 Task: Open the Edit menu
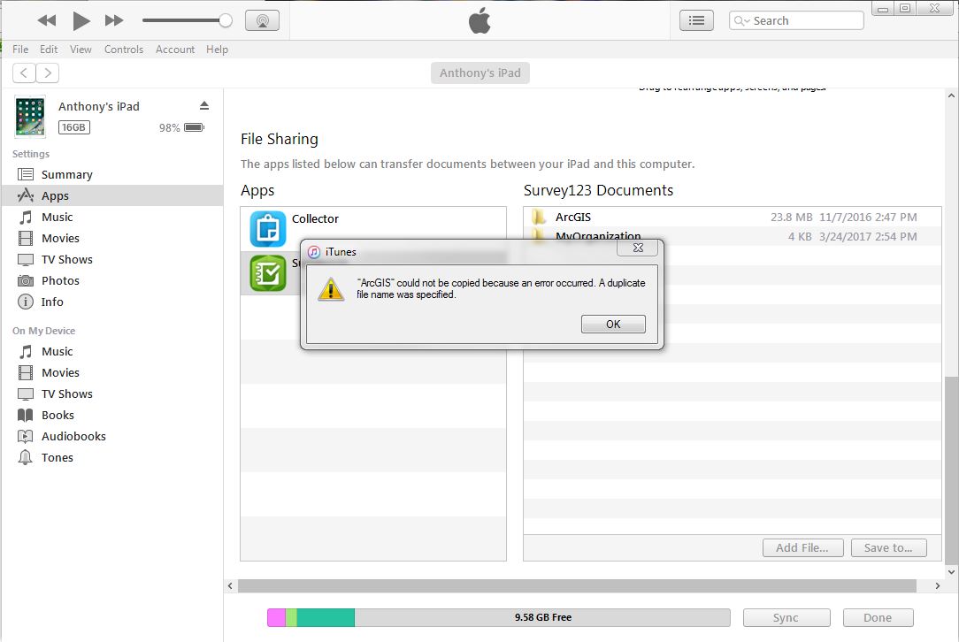tap(49, 50)
